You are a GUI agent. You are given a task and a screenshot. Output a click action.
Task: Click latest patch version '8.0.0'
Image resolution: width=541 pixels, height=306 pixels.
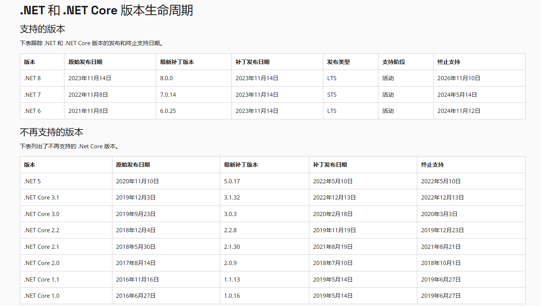click(166, 78)
